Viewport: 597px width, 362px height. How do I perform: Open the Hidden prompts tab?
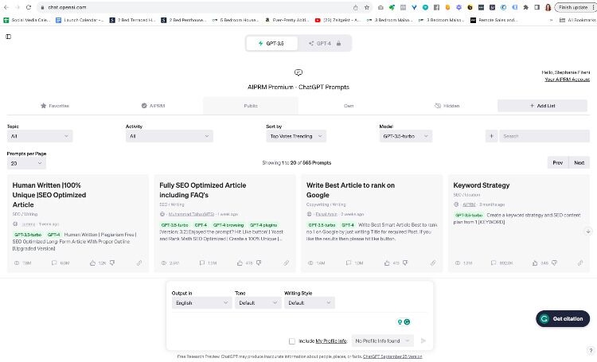point(447,105)
